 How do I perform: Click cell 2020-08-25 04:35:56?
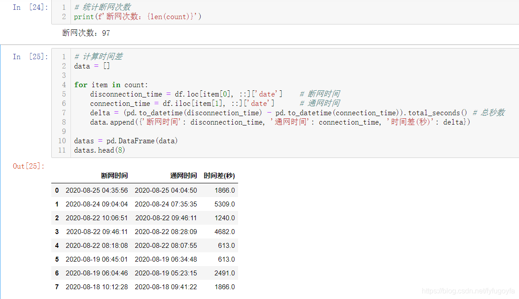pos(97,190)
